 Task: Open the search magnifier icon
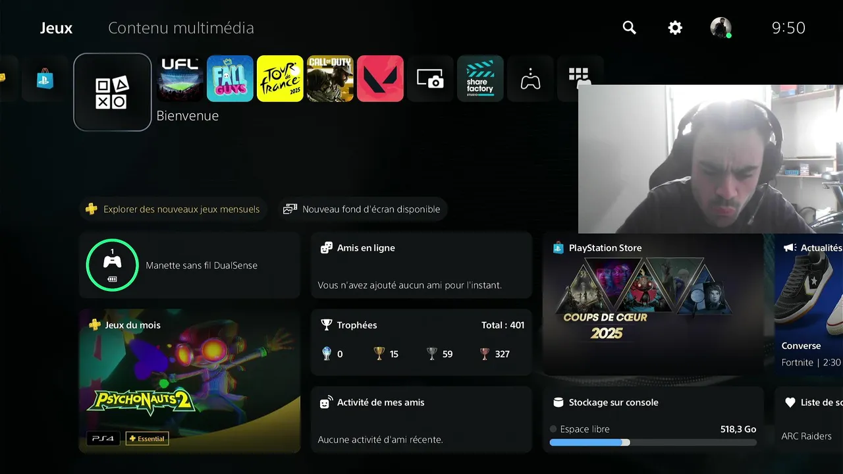coord(630,28)
